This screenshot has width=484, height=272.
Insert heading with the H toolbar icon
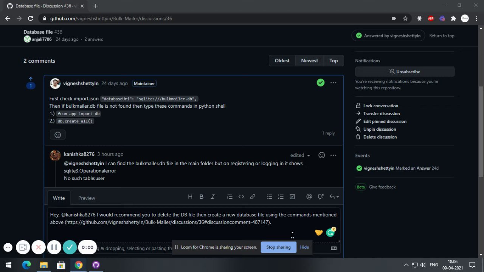(x=190, y=197)
